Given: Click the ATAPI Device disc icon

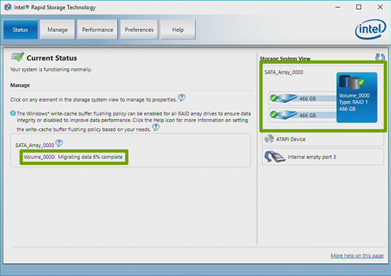Looking at the screenshot, I should pos(269,139).
